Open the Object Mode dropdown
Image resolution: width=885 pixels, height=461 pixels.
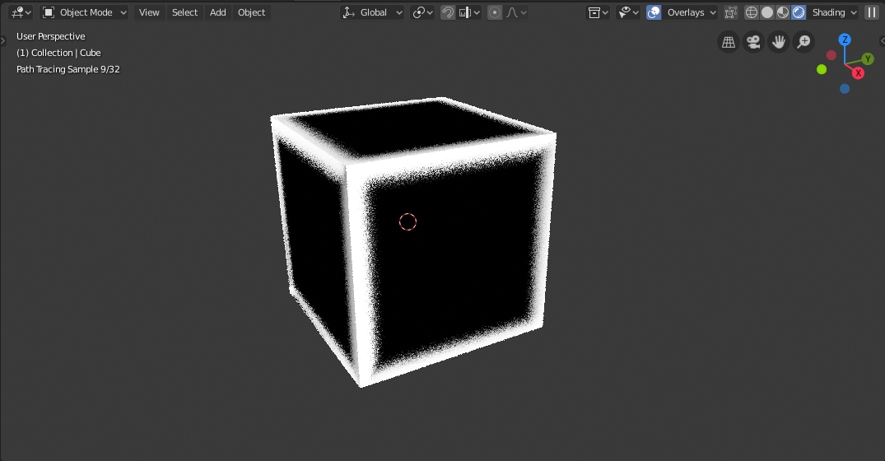tap(85, 12)
